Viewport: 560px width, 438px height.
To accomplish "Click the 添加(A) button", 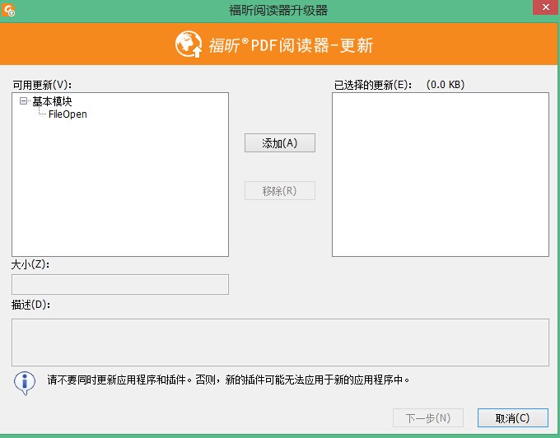I will (280, 142).
